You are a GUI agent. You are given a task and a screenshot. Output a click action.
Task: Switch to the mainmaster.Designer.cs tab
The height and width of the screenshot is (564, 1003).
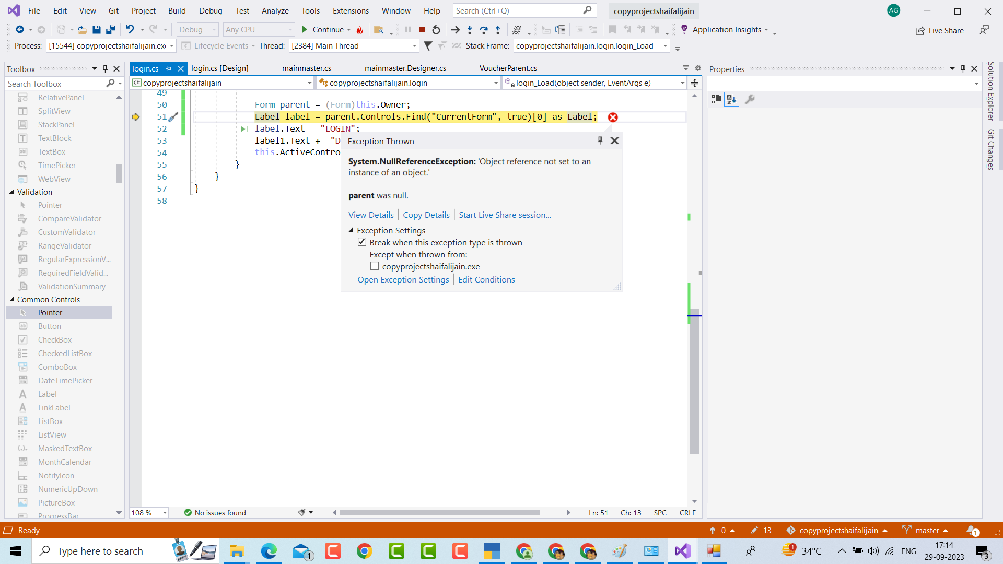pyautogui.click(x=405, y=68)
